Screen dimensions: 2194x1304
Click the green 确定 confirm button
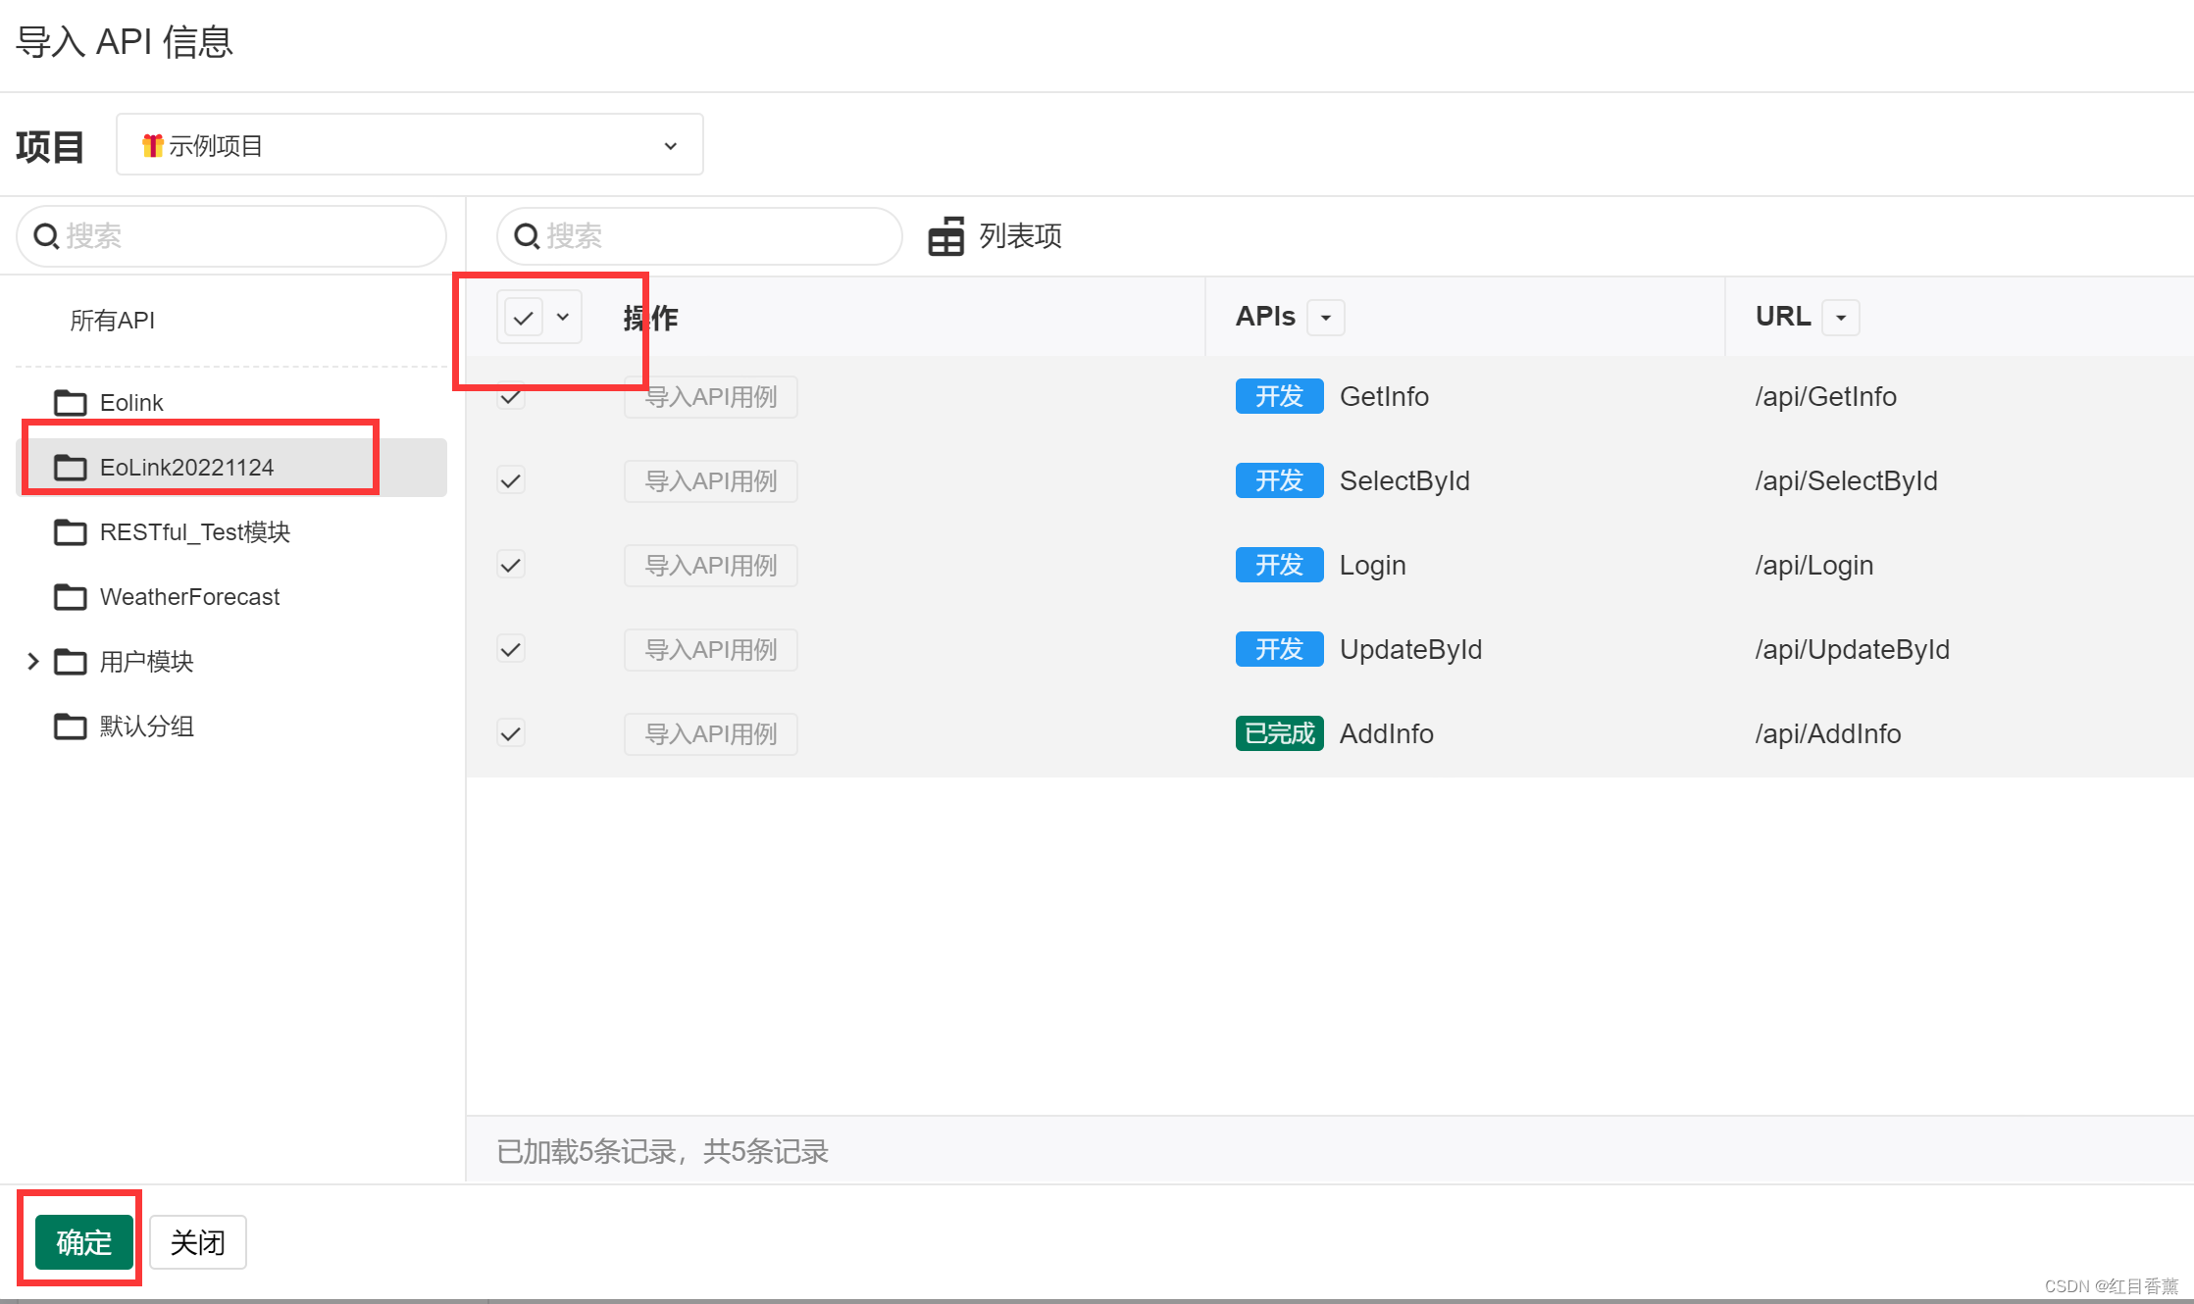coord(83,1242)
